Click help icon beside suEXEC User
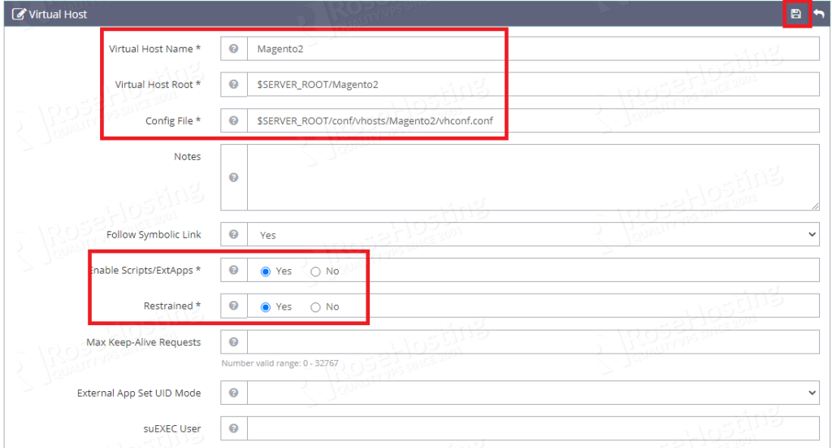 coord(234,428)
